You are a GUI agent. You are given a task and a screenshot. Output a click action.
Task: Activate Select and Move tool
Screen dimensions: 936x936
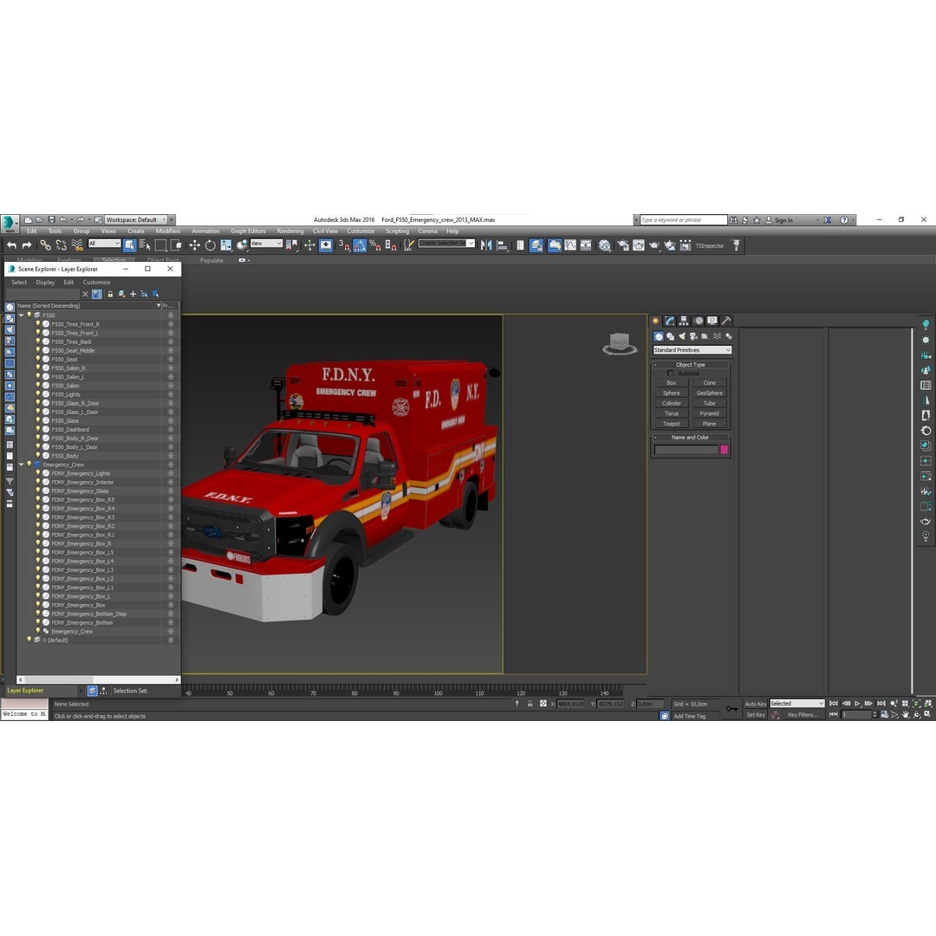tap(194, 245)
